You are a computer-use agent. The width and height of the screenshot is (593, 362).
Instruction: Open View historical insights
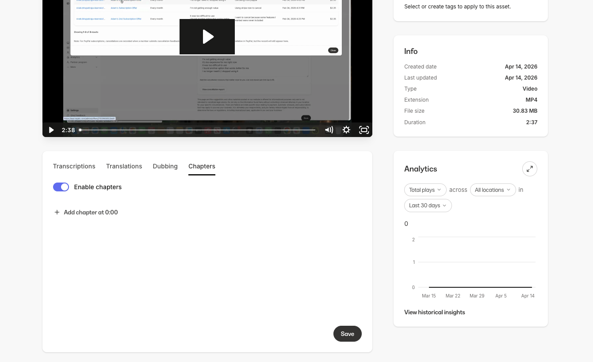tap(434, 312)
